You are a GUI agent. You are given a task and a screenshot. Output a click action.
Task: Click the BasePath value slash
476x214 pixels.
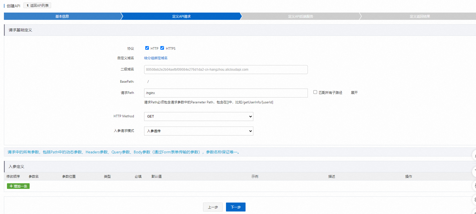click(x=148, y=82)
